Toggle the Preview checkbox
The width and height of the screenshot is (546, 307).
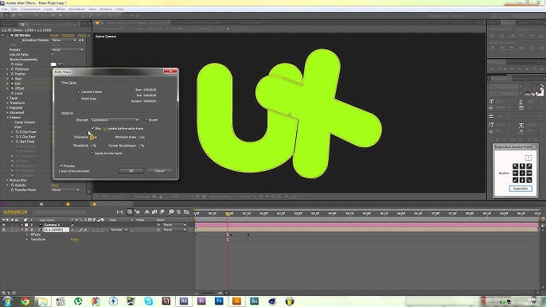(x=61, y=165)
